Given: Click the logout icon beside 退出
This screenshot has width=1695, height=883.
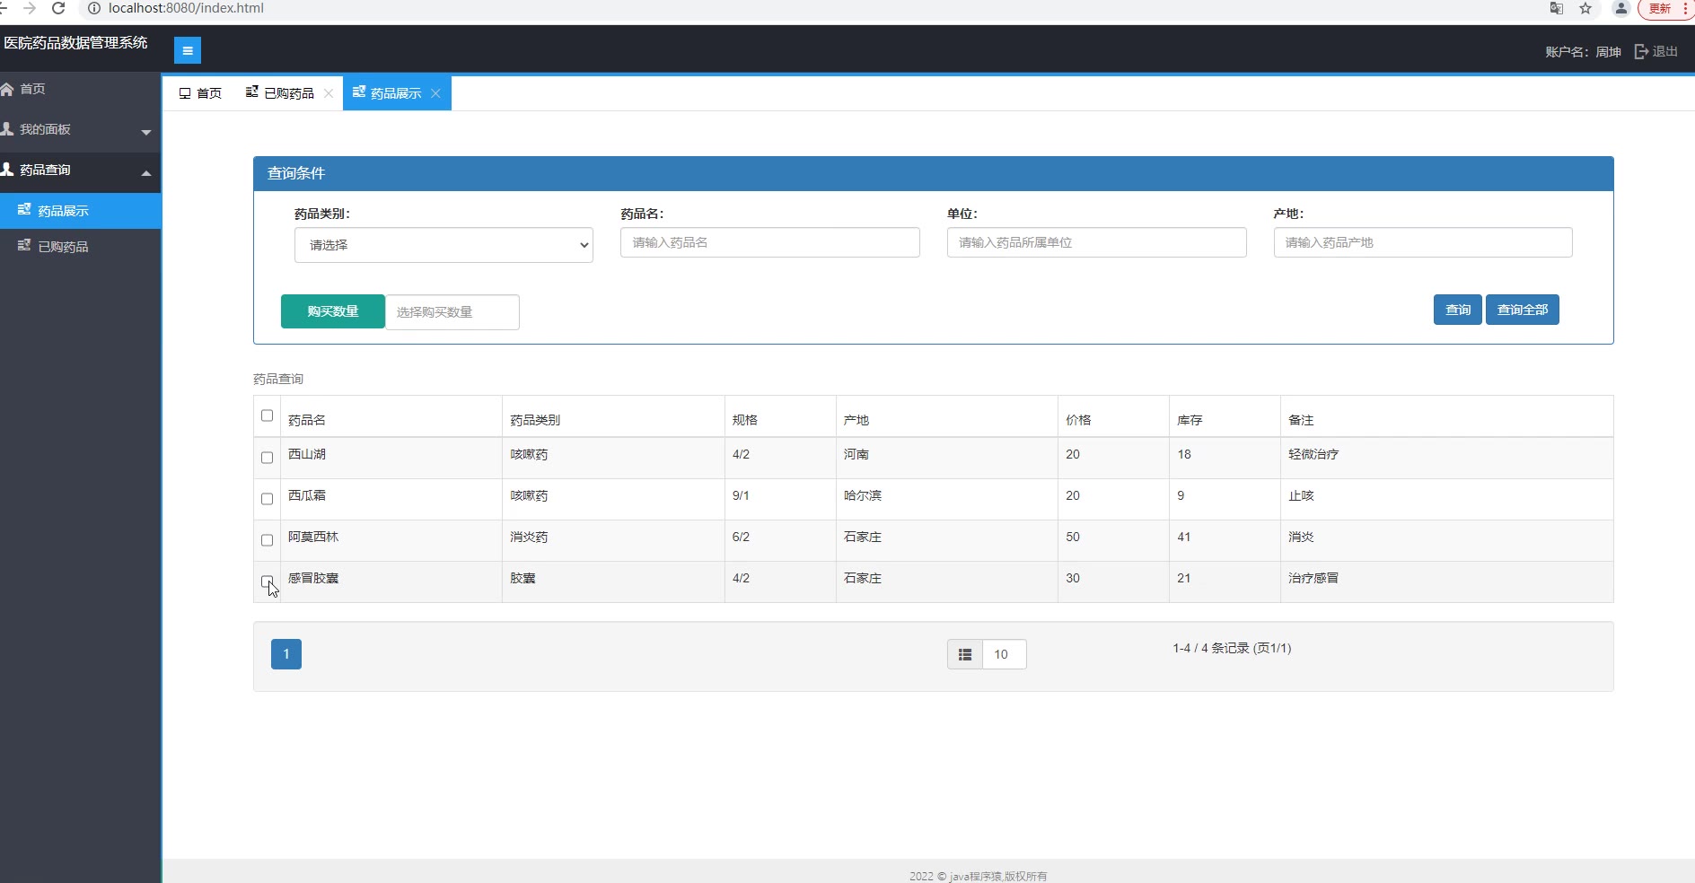Looking at the screenshot, I should pos(1640,52).
